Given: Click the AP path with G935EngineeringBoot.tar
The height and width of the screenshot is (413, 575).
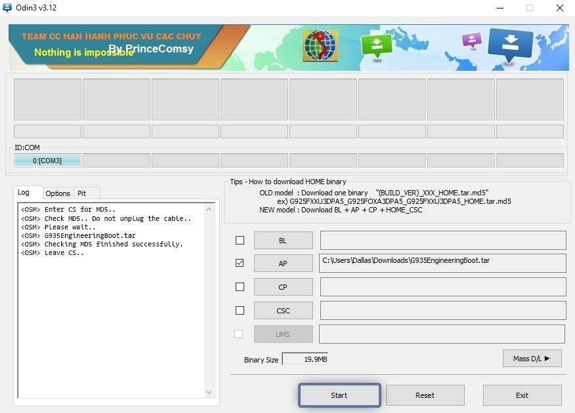Looking at the screenshot, I should (x=442, y=263).
